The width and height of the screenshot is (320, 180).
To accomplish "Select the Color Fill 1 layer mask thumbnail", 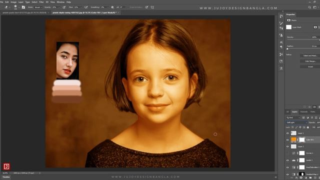I will pos(302,140).
